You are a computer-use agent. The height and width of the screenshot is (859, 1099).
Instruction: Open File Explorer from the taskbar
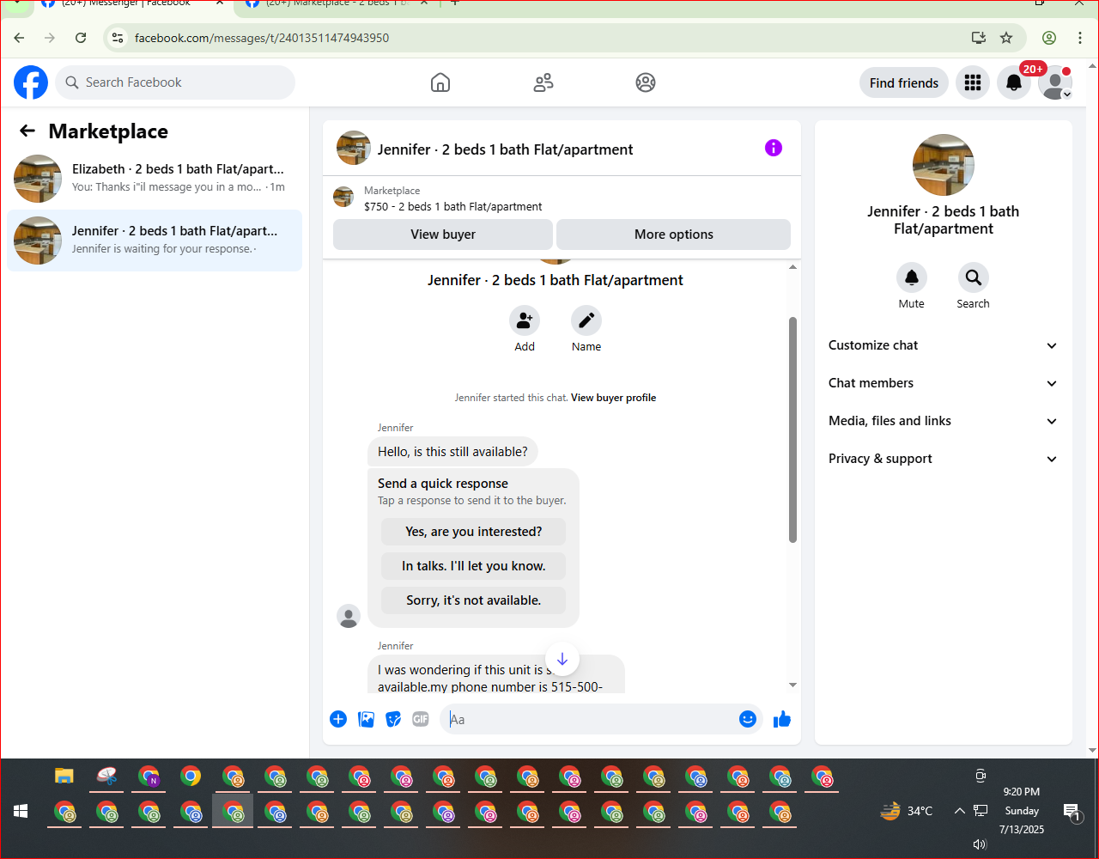[x=64, y=777]
